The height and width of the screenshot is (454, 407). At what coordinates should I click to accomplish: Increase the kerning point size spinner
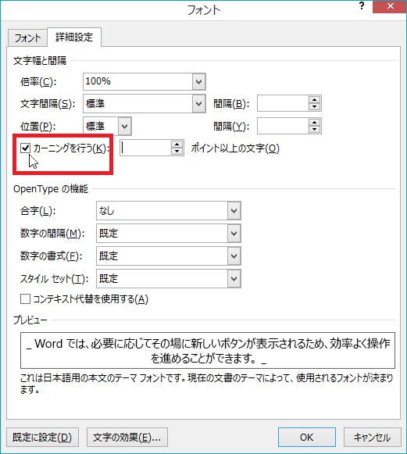pos(177,145)
